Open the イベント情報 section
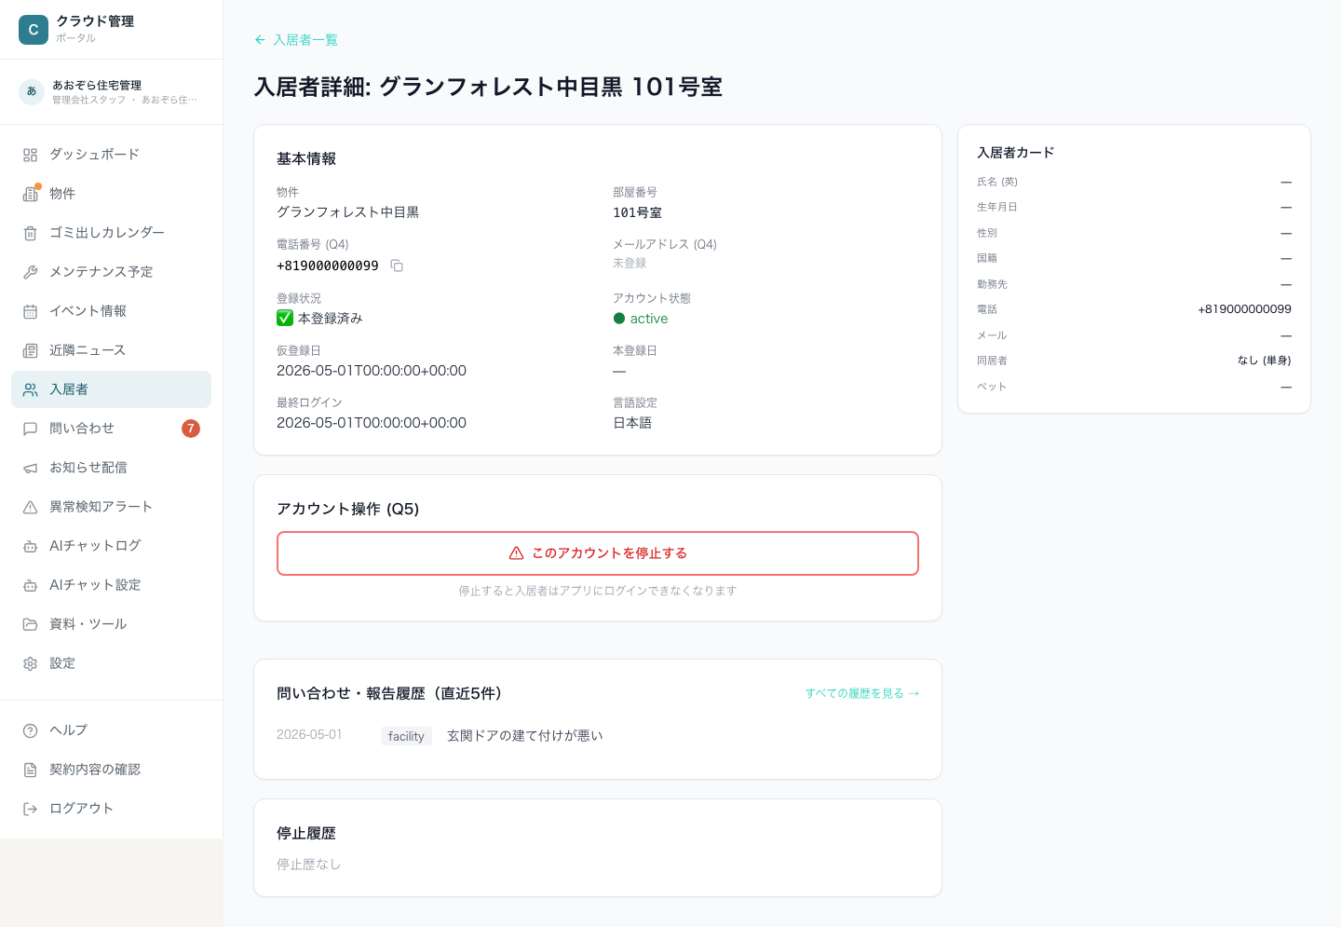The image size is (1341, 927). (112, 311)
